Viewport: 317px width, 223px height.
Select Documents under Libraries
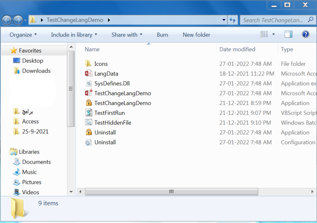click(x=36, y=162)
